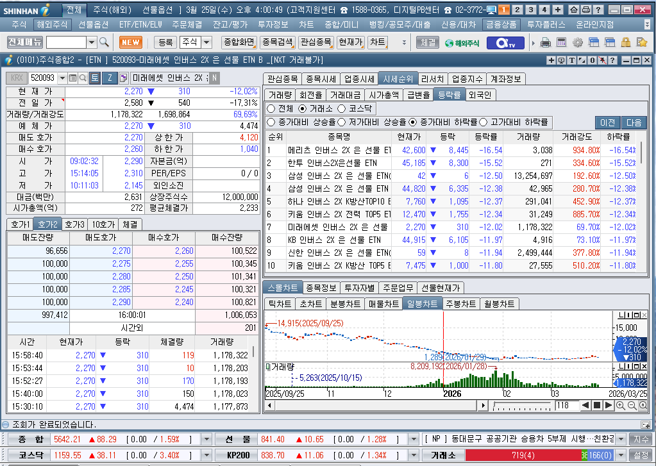Click the plus icon in the 주식종합2 window title
Viewport: 656px width, 466px height.
point(551,60)
